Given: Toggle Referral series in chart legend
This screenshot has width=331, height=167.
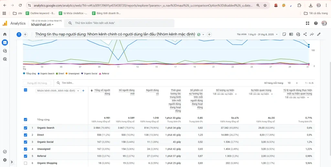Looking at the screenshot, I should tap(104, 74).
